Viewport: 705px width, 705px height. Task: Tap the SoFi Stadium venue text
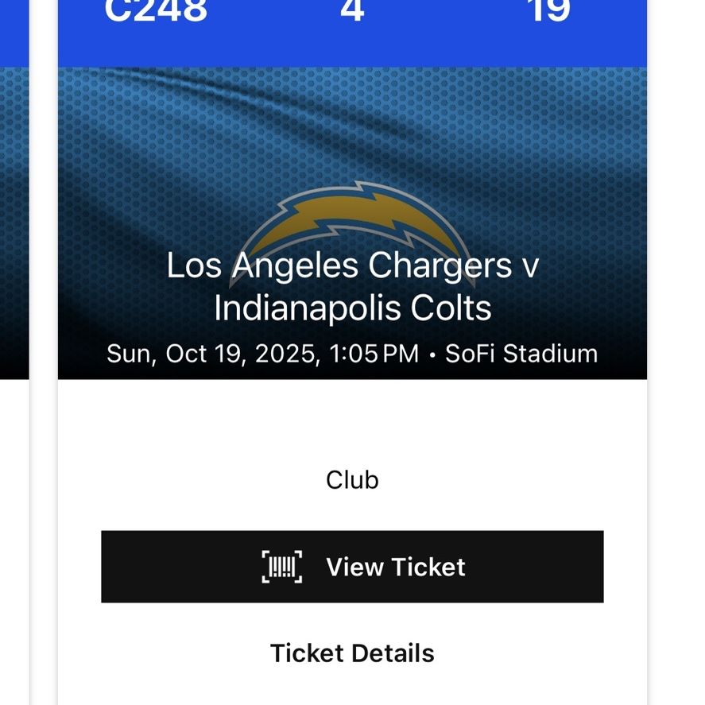click(x=521, y=354)
